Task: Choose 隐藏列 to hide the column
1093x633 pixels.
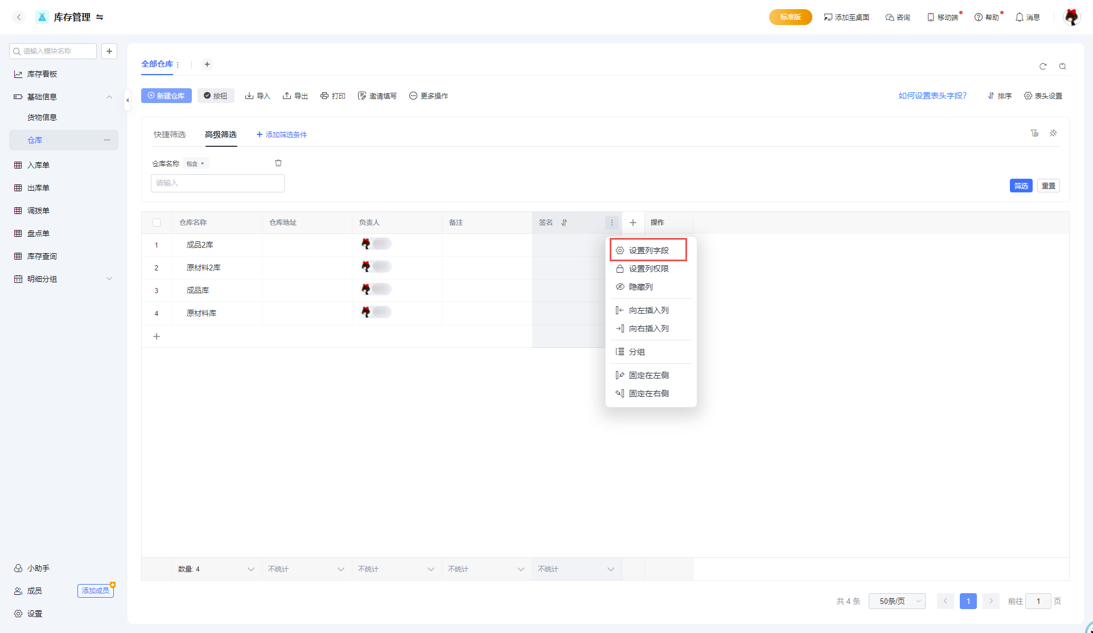Action: click(640, 287)
